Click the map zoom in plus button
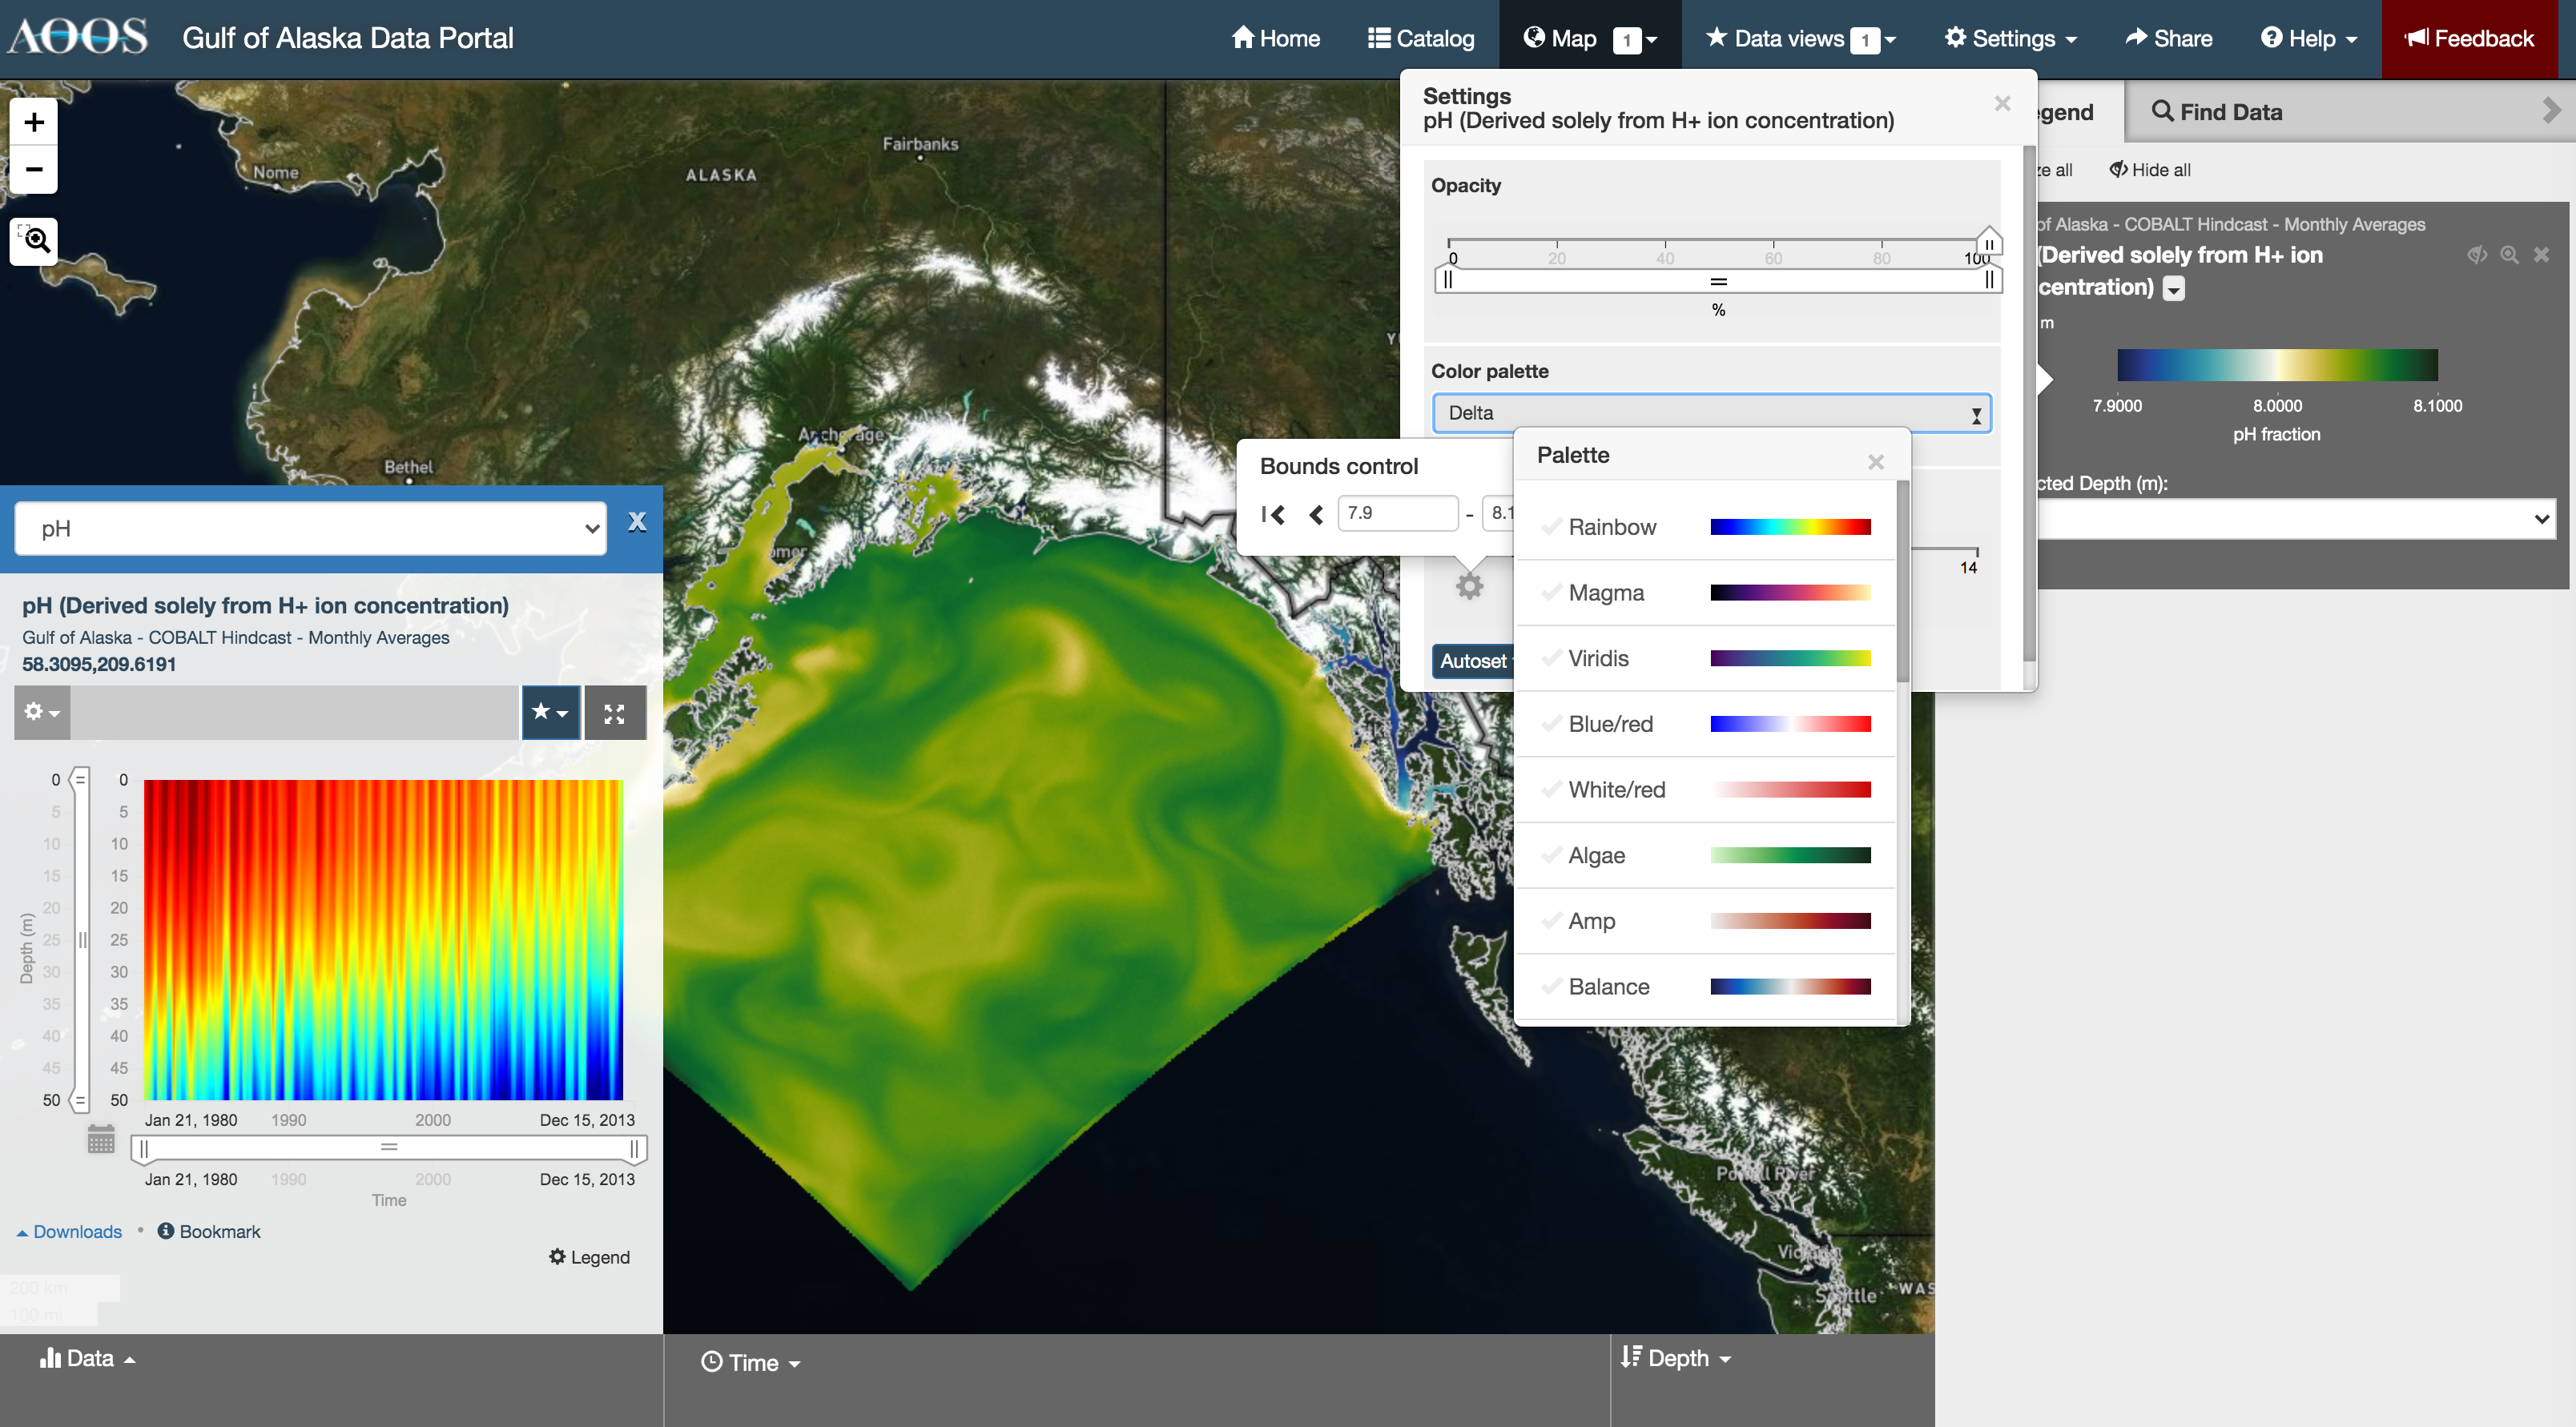The image size is (2576, 1427). click(34, 123)
